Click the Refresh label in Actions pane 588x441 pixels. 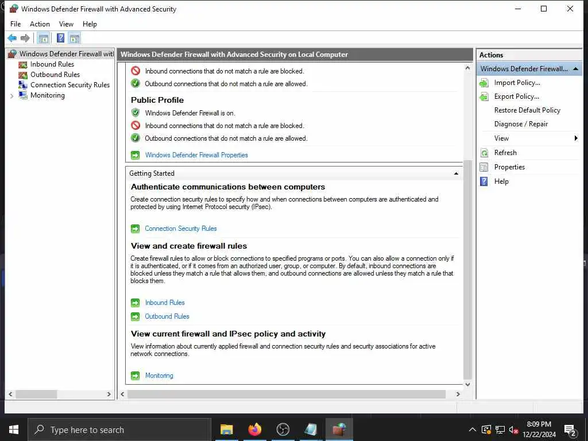[x=505, y=153]
